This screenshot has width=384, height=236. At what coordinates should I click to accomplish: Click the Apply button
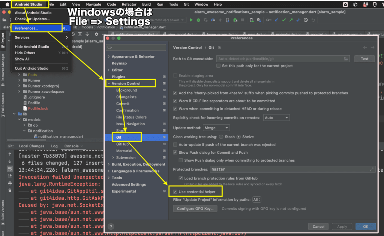[x=342, y=227]
